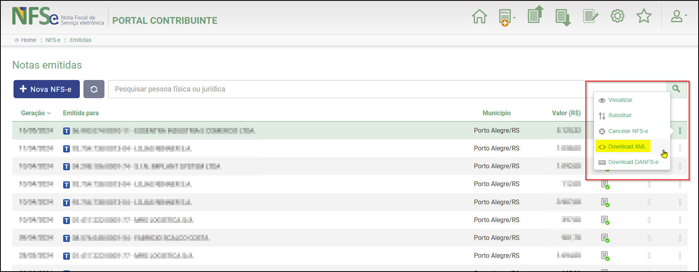Focus the Pesquisar pessoa física ou jurídica field
Image resolution: width=699 pixels, height=272 pixels.
pyautogui.click(x=346, y=89)
